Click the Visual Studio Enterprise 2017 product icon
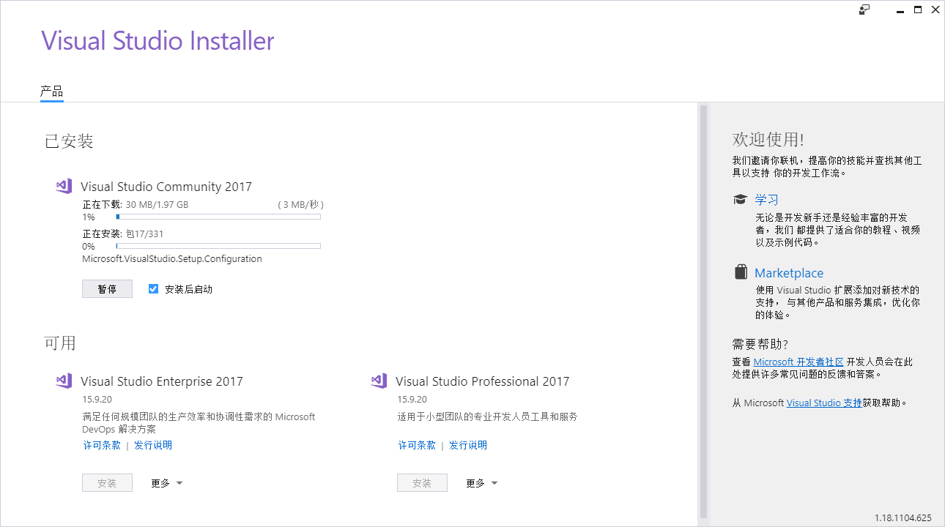 point(64,381)
